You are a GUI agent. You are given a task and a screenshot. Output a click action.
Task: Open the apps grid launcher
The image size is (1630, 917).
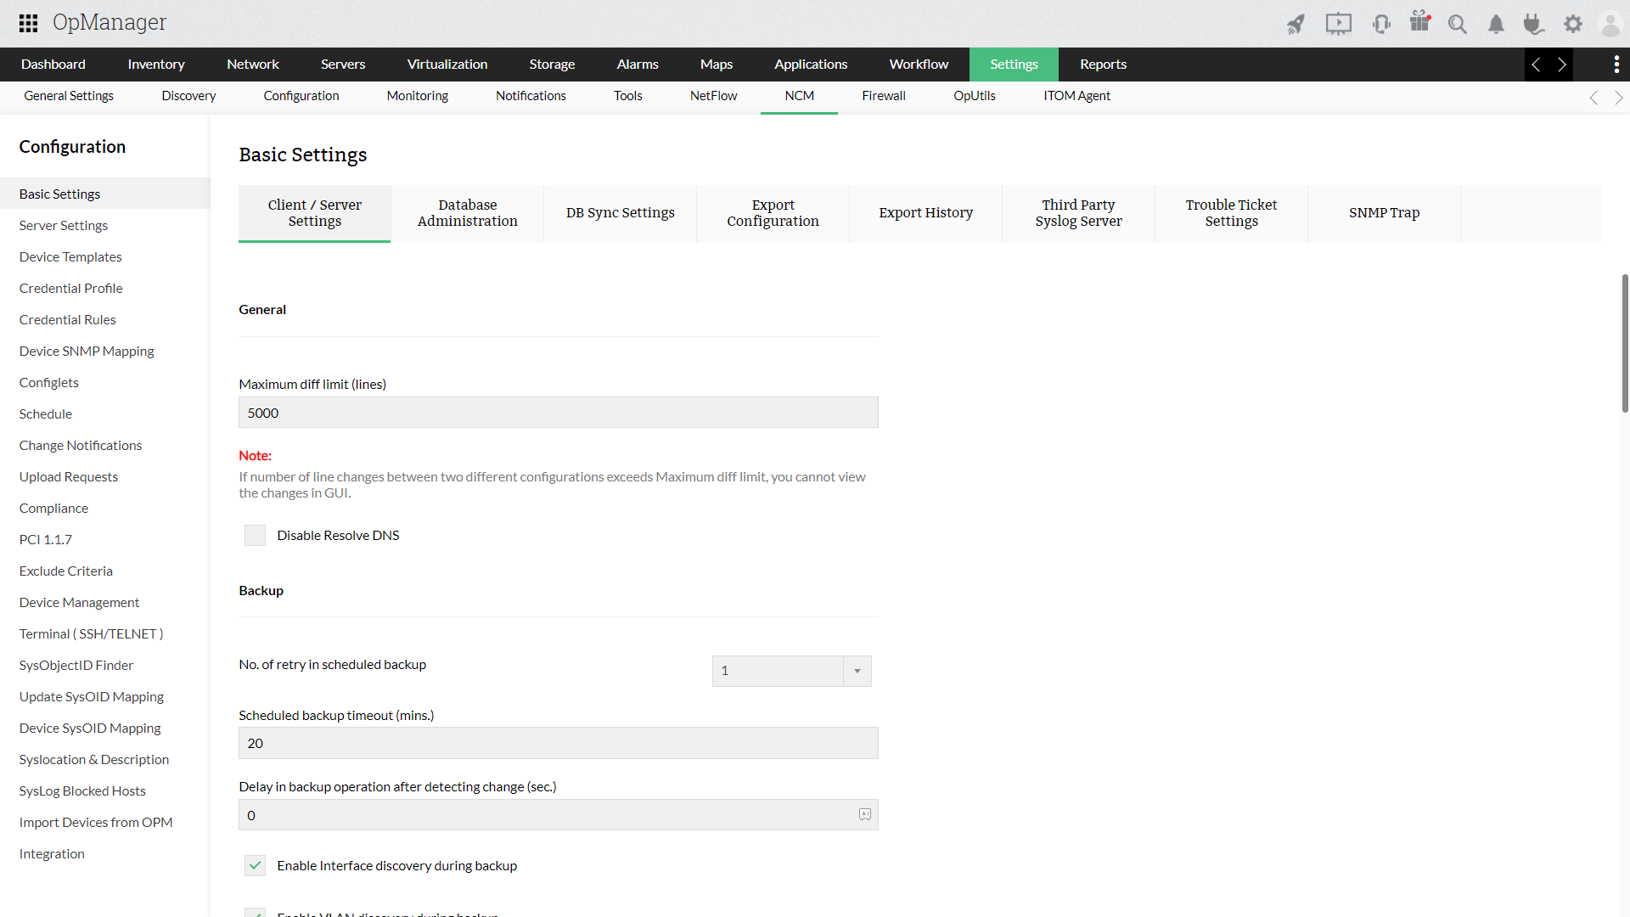tap(28, 23)
